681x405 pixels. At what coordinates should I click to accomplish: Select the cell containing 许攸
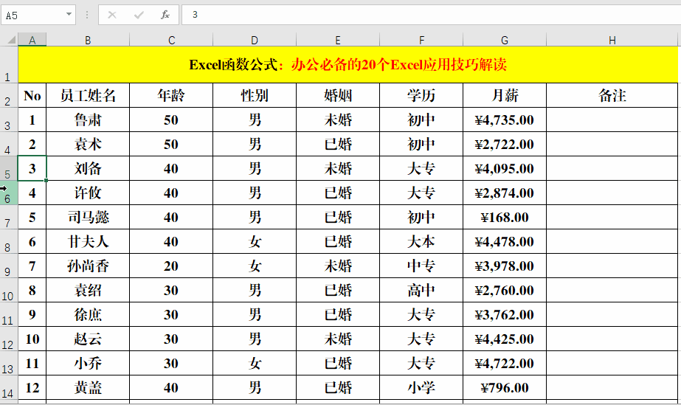pyautogui.click(x=88, y=193)
